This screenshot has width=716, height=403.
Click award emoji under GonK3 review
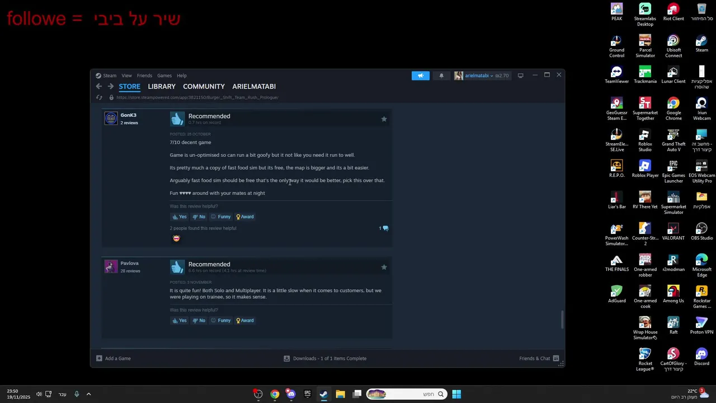176,238
